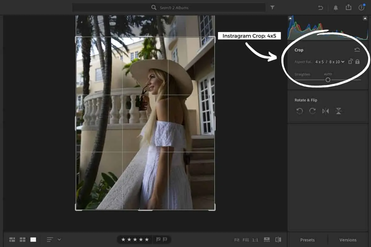
Task: Flip the image horizontally
Action: coord(325,111)
